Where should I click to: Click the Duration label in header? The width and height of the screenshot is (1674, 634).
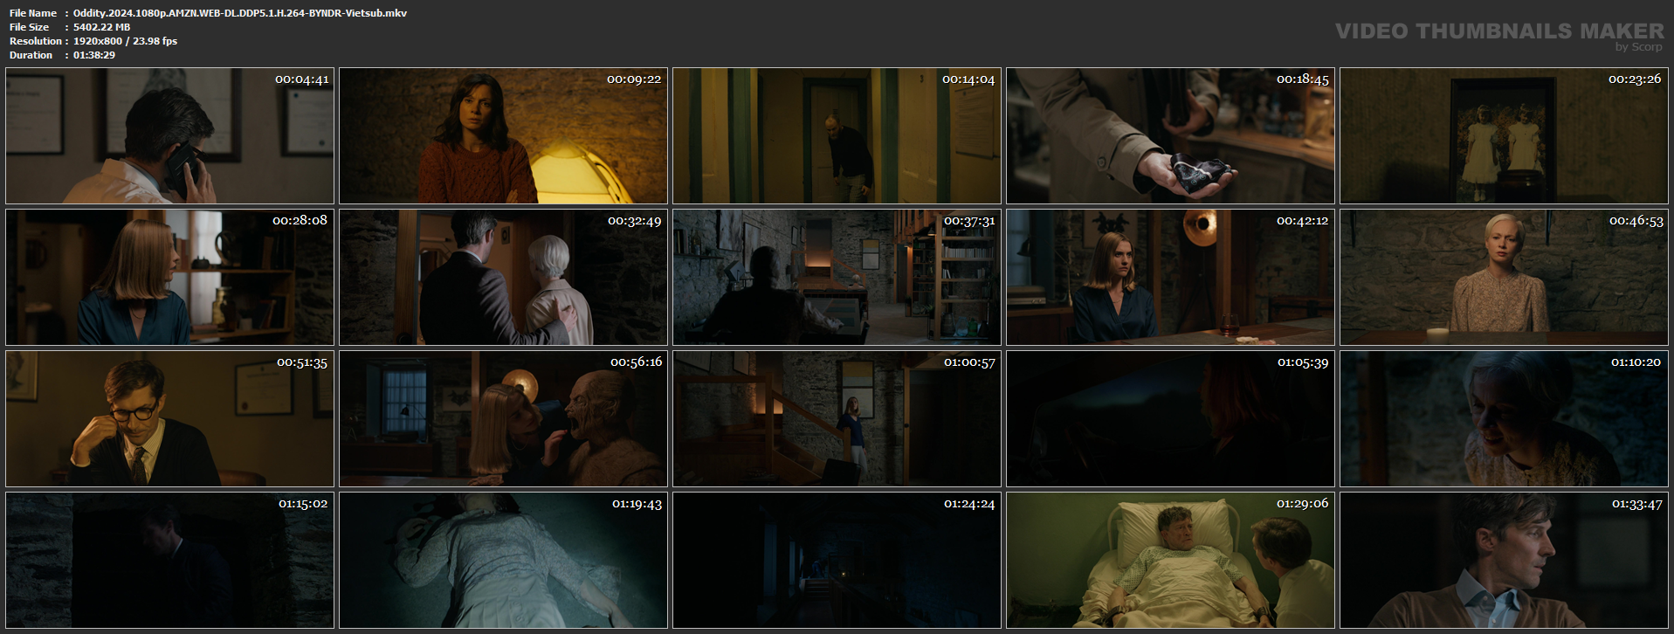click(31, 55)
